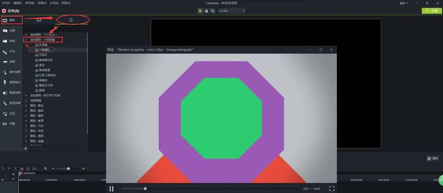
Task: Click the timeline magnifier zoom-to-fit icon
Action: click(x=45, y=168)
